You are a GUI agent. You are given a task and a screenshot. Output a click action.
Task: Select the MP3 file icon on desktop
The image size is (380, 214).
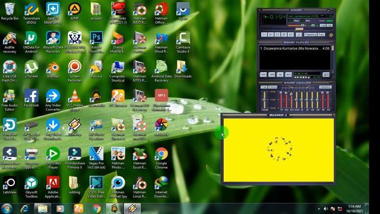click(x=161, y=100)
